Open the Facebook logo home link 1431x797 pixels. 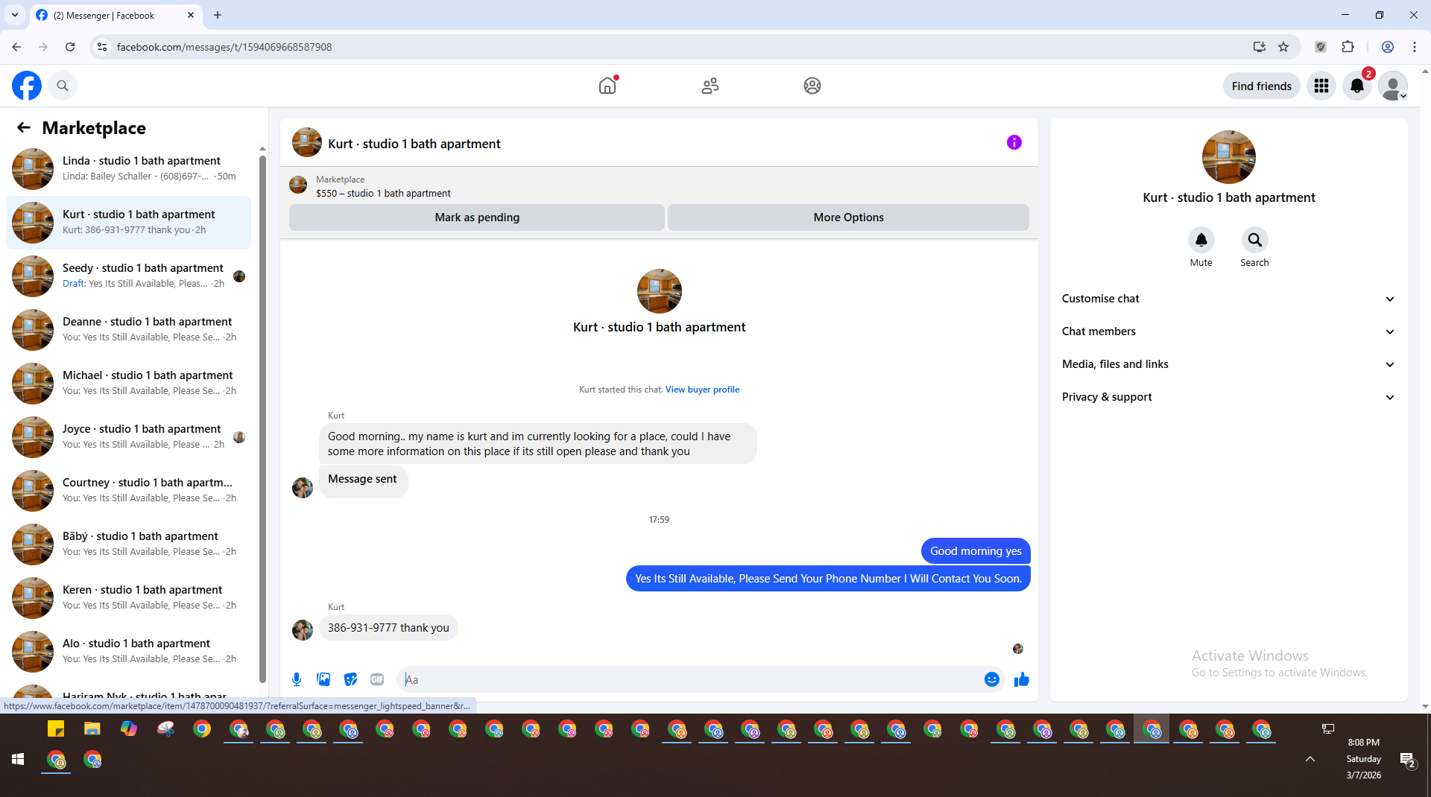coord(27,86)
